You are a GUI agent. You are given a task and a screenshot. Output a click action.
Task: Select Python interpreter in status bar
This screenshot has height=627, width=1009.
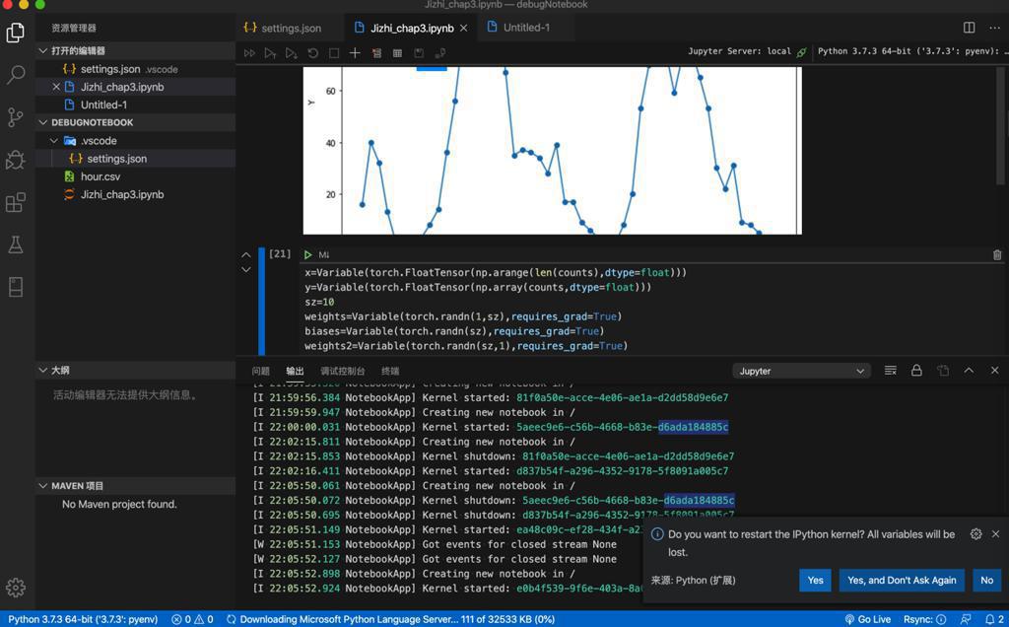[x=83, y=619]
